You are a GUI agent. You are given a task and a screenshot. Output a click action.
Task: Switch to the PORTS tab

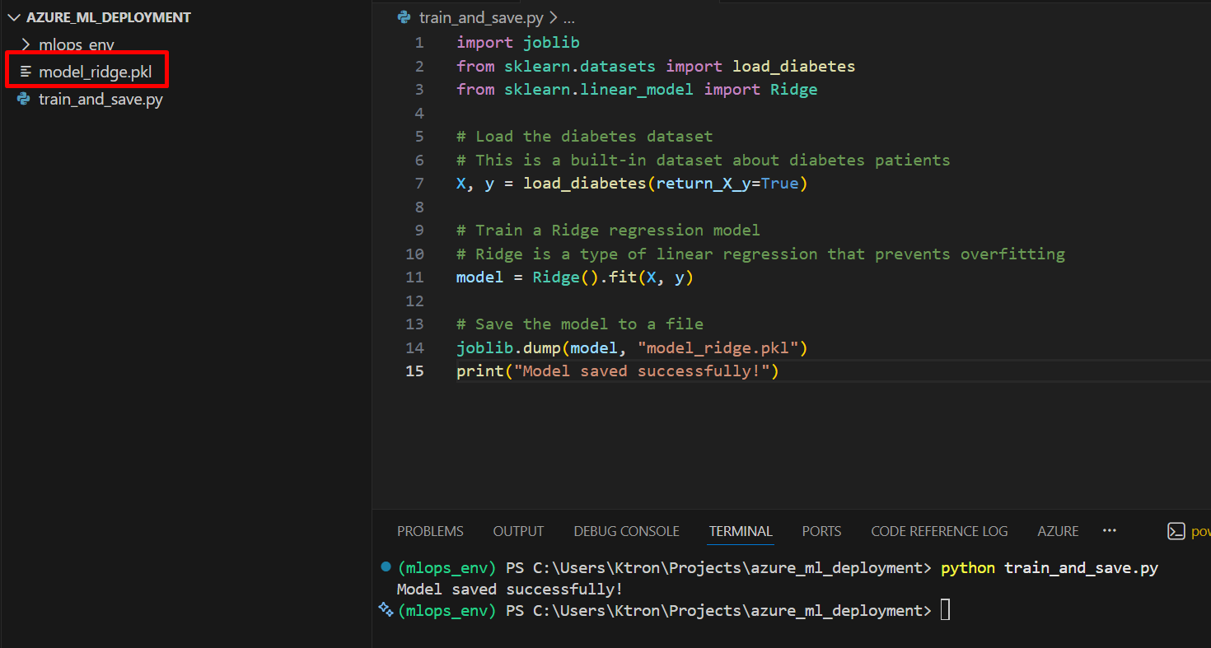821,531
